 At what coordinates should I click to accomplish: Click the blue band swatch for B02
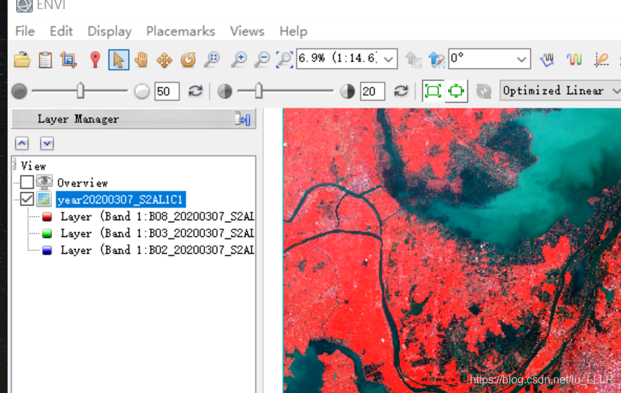[47, 250]
